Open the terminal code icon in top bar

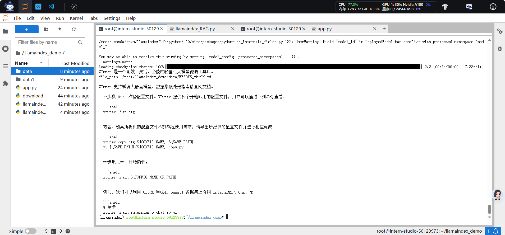click(38, 7)
